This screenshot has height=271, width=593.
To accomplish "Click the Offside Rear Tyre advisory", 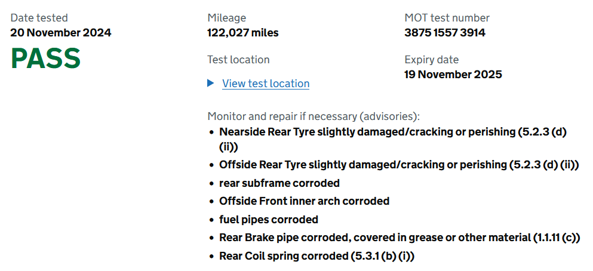I will (x=399, y=165).
